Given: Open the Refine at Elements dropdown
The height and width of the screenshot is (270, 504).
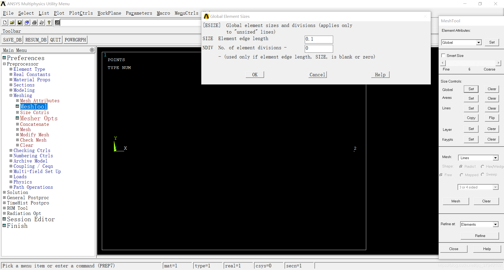Looking at the screenshot, I should click(x=495, y=224).
